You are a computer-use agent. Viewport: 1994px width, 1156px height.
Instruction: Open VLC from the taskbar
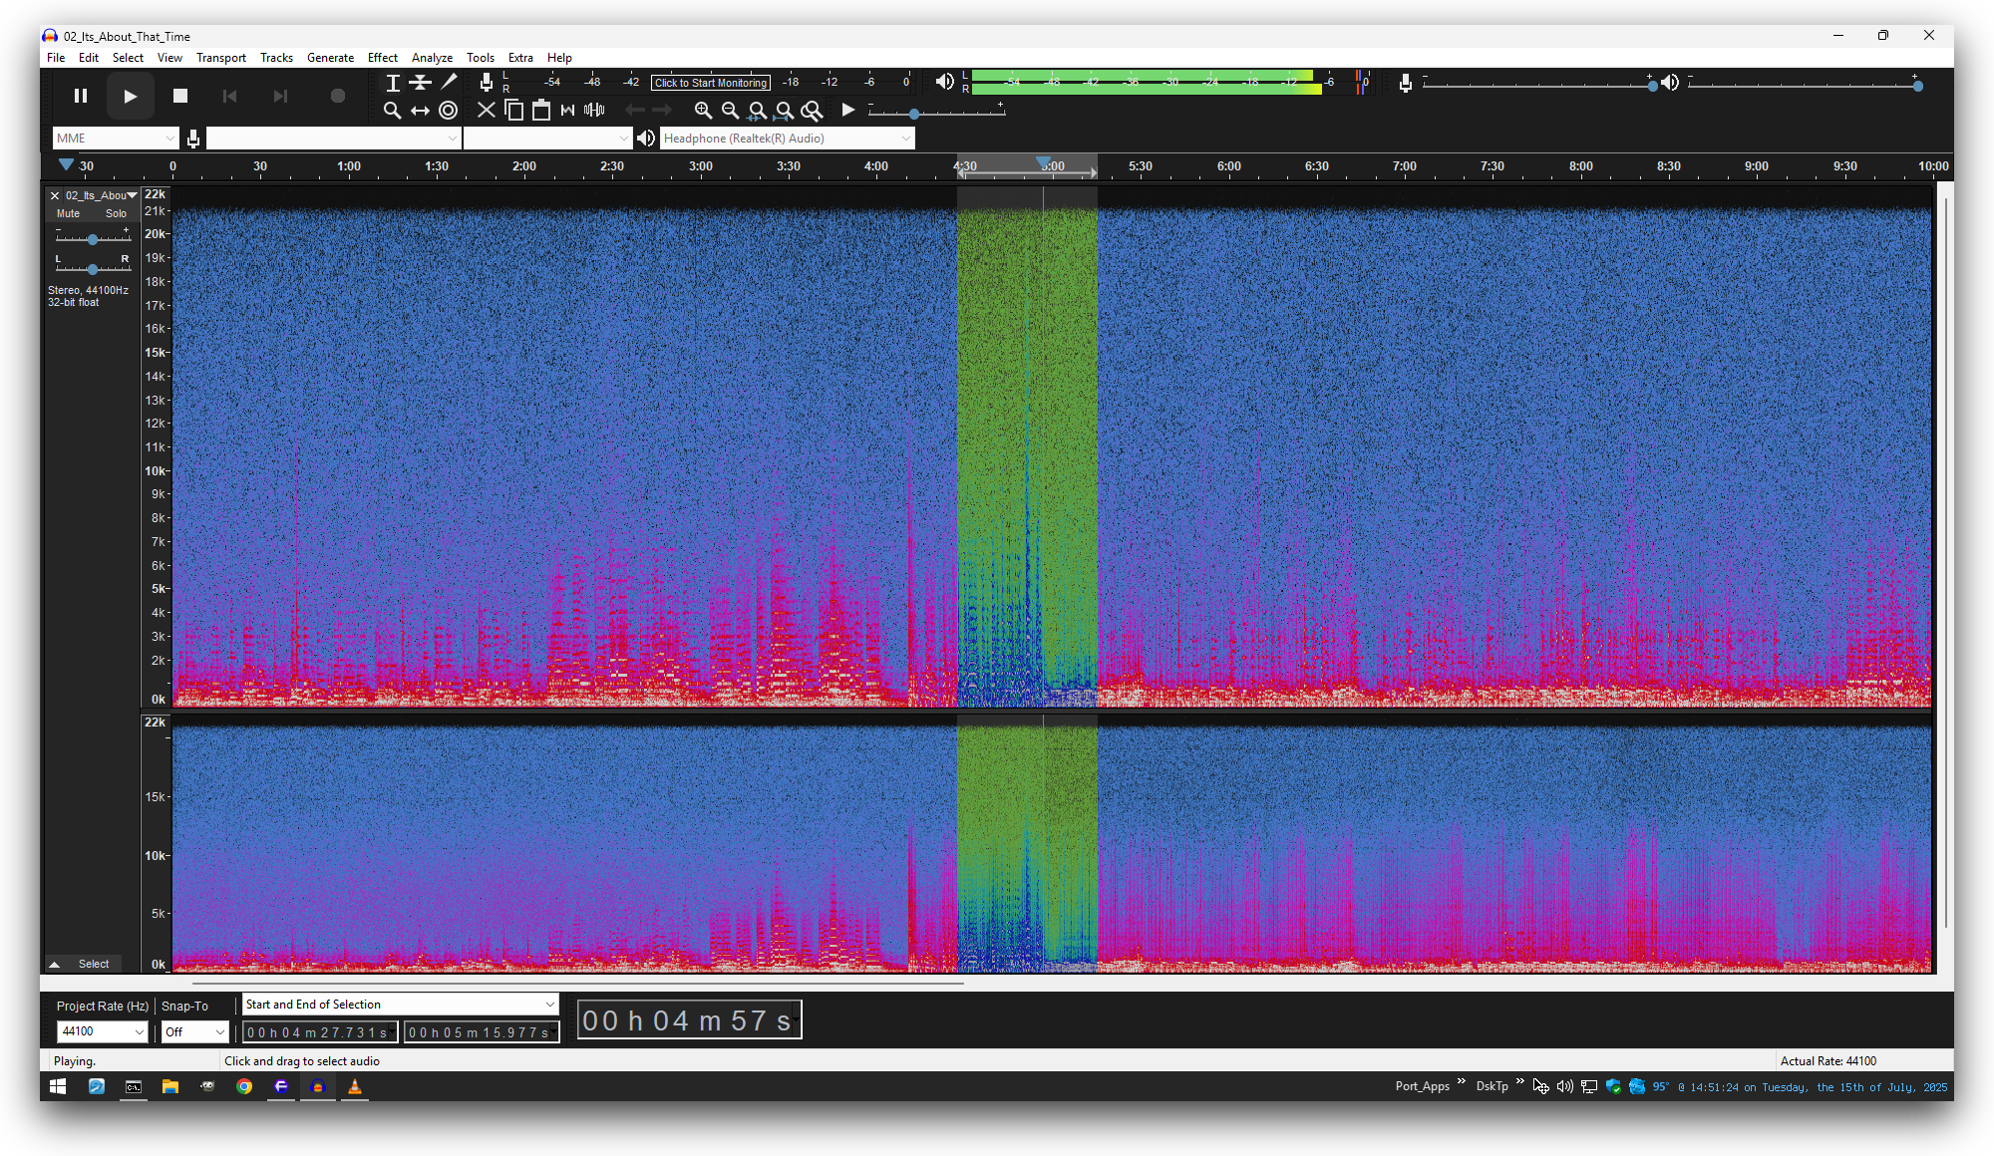click(355, 1087)
